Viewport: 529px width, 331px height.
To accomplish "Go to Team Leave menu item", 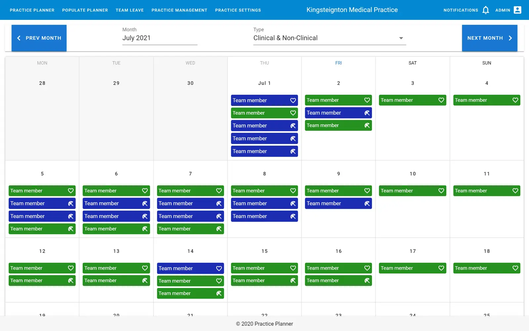I will (x=130, y=10).
